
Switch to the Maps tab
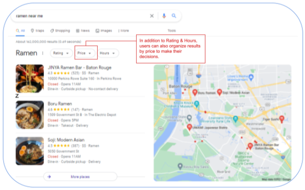tap(38, 30)
